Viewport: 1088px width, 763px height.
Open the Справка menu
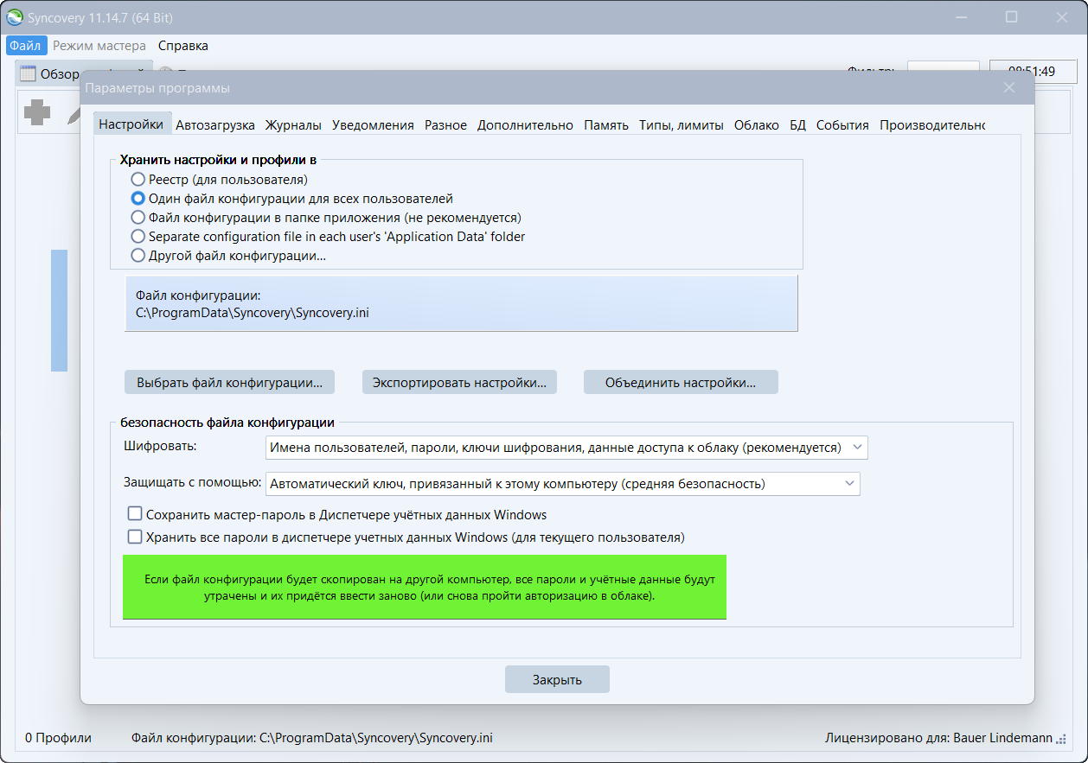click(x=183, y=46)
